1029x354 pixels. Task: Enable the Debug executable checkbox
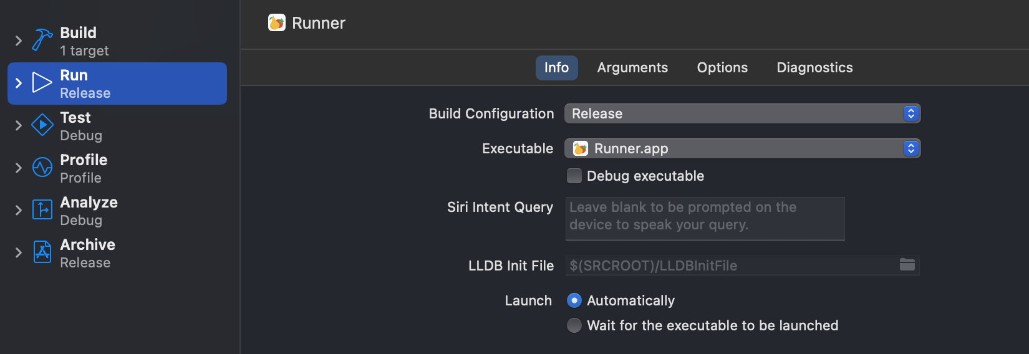(x=574, y=176)
